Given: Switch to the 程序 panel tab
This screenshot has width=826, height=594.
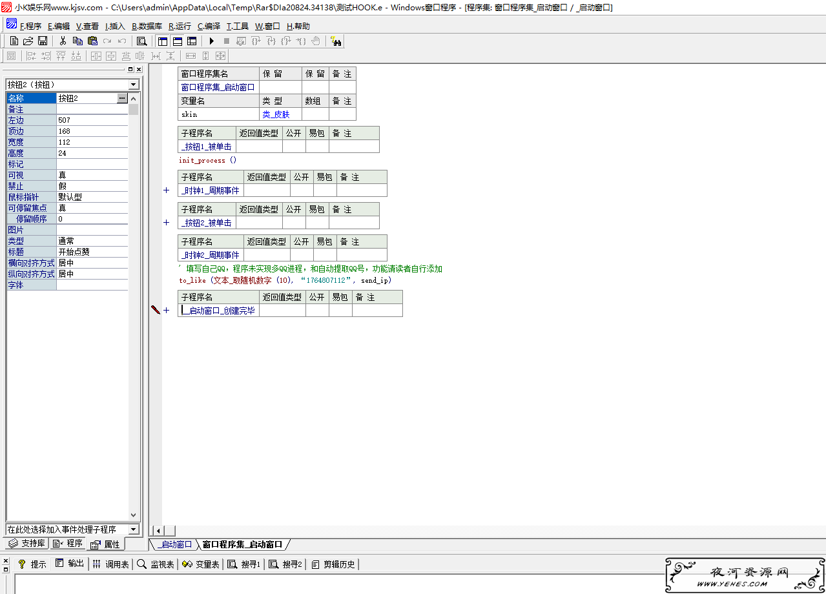Looking at the screenshot, I should (x=68, y=544).
